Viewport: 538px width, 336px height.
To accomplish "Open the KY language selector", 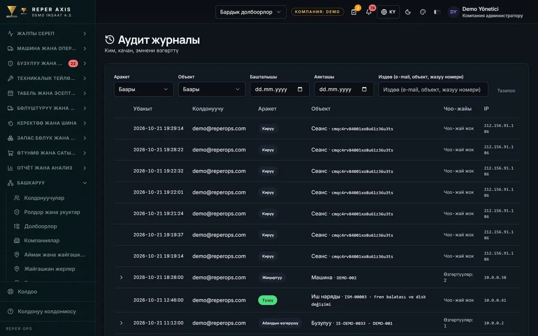I will [388, 12].
